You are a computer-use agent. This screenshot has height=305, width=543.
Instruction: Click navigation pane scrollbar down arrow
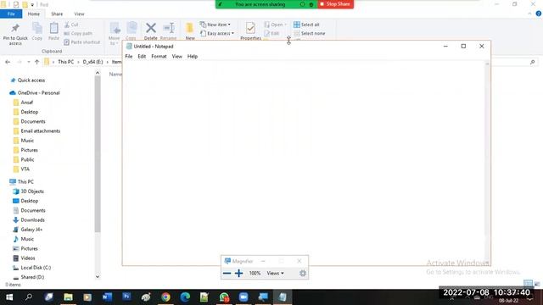(x=98, y=277)
